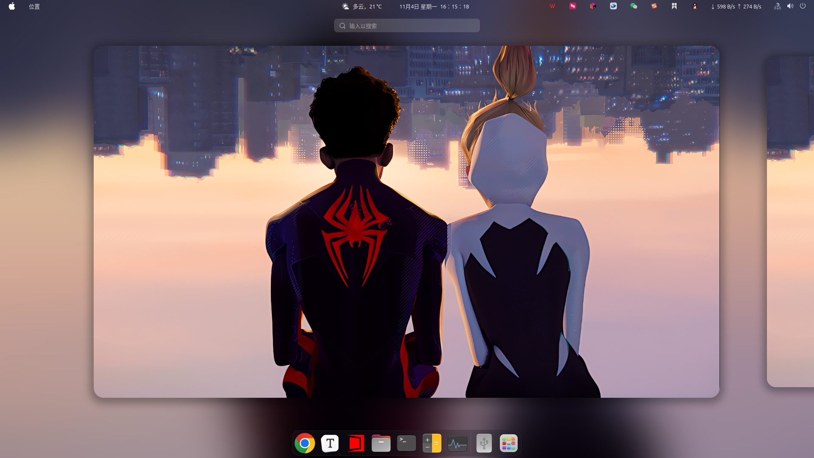The width and height of the screenshot is (814, 458).
Task: Click the blue bird tray icon
Action: (613, 6)
